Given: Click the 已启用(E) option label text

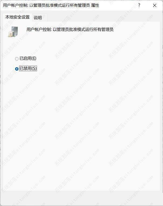Looking at the screenshot, I should 28,59.
